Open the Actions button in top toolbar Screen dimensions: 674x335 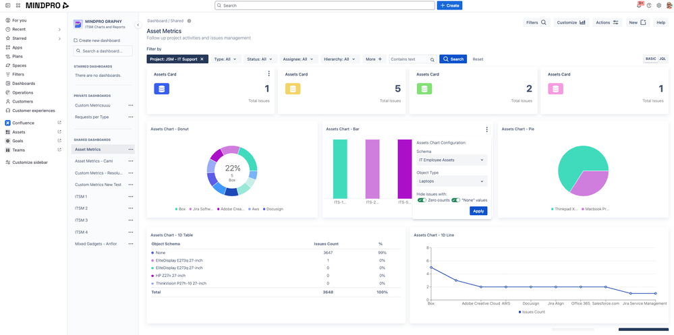(x=607, y=23)
